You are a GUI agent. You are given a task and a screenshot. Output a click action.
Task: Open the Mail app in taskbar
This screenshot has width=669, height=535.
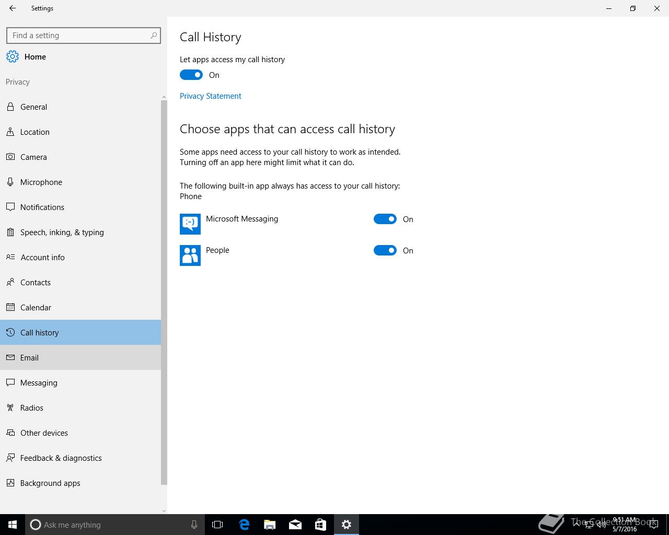(x=295, y=525)
